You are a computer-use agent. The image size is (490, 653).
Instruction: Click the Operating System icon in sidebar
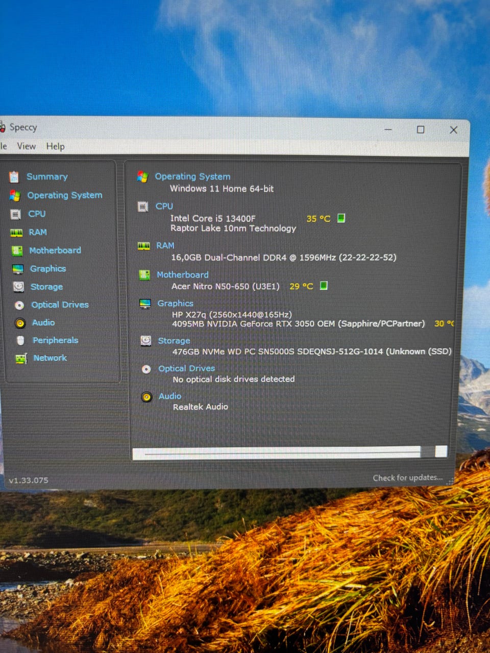(15, 195)
